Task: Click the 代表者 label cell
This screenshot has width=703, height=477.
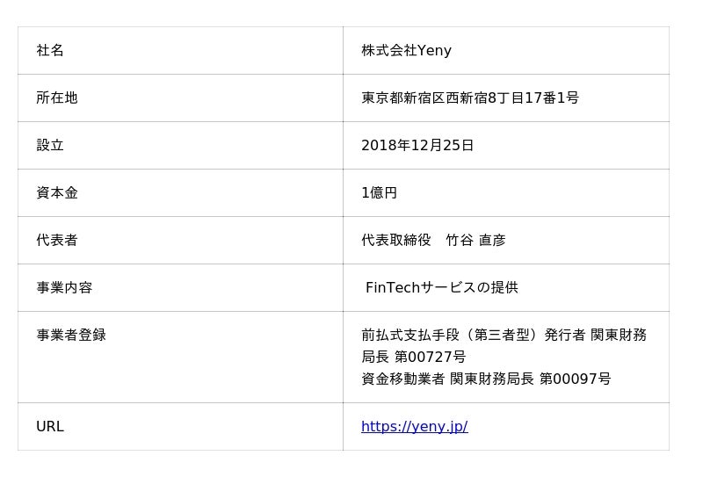Action: click(57, 241)
